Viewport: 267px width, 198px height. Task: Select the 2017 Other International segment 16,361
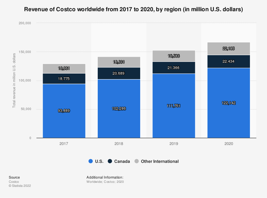64,68
